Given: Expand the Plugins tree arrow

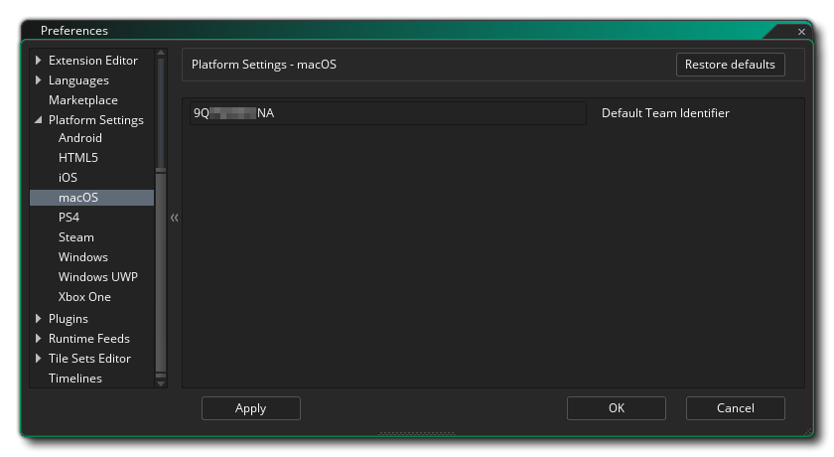Looking at the screenshot, I should click(39, 319).
